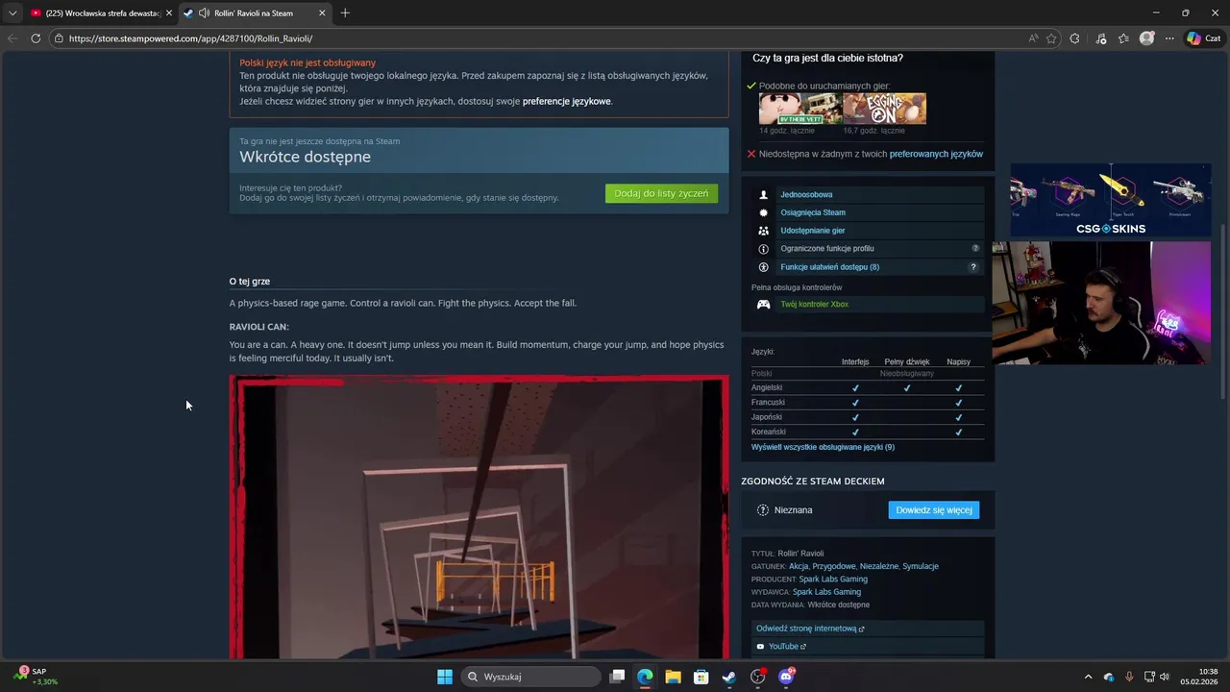Click the browser refresh icon
1230x692 pixels.
(x=36, y=38)
